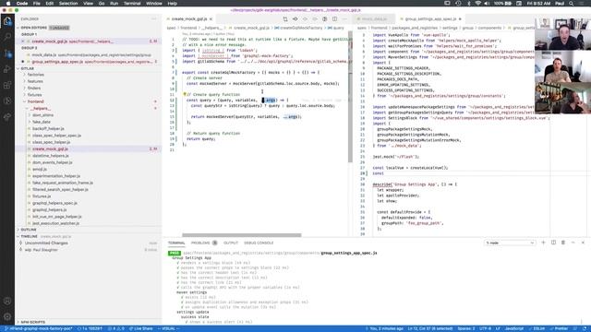Switch to the Output panel tab
The image size is (591, 332).
[x=231, y=243]
